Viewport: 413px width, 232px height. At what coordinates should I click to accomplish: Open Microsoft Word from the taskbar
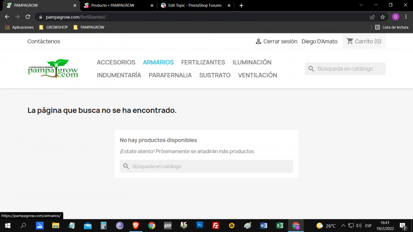(x=263, y=225)
